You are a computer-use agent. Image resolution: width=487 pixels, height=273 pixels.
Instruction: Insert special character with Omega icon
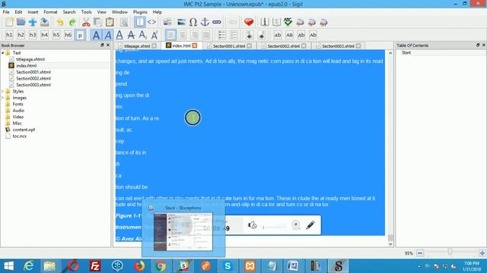pyautogui.click(x=193, y=22)
